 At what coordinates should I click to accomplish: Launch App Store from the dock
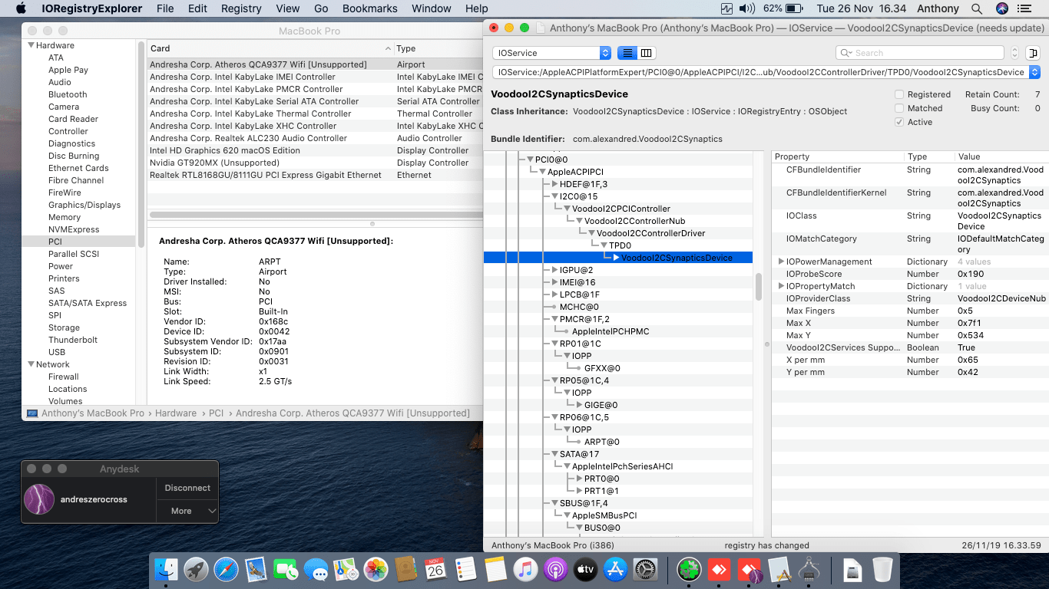614,570
